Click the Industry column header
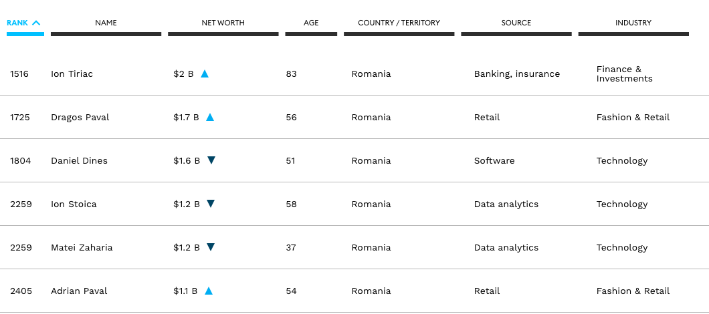Screen dimensions: 709x314 (633, 23)
